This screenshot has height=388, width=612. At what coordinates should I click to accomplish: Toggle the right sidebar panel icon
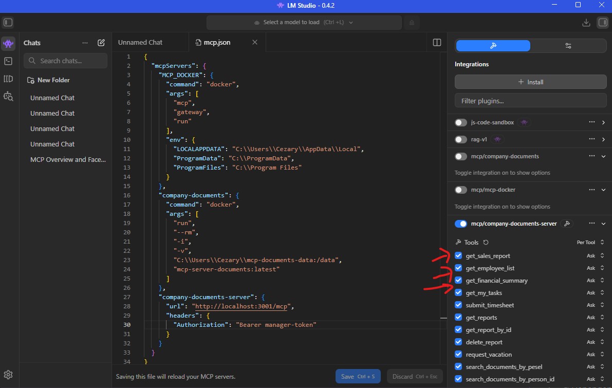[603, 22]
